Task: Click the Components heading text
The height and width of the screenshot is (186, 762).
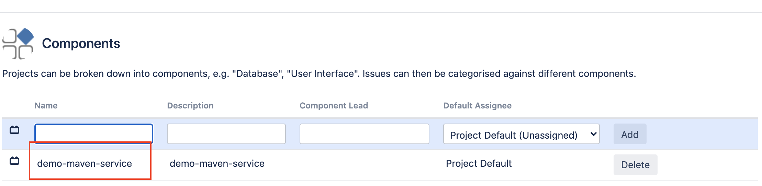Action: [81, 44]
